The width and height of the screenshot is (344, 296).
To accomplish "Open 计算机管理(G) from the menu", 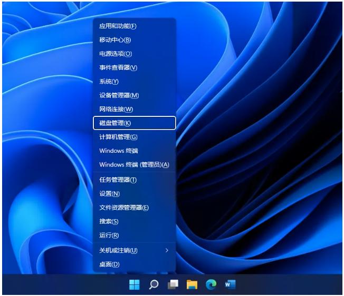I will pyautogui.click(x=134, y=137).
